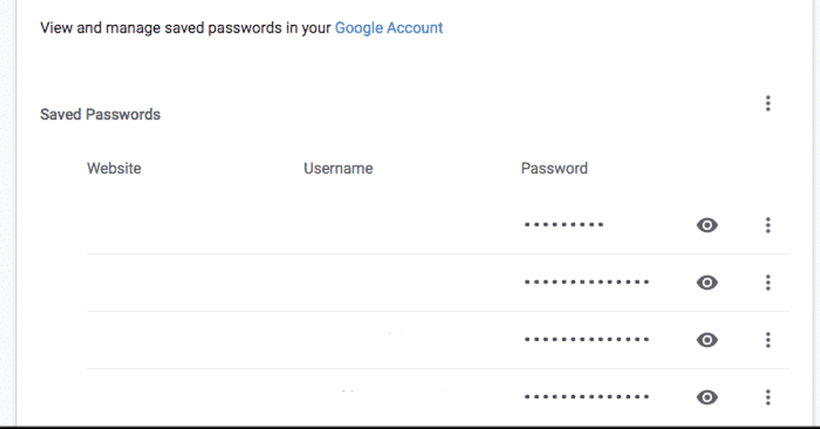The image size is (820, 429).
Task: Show the third saved password
Action: click(x=707, y=340)
